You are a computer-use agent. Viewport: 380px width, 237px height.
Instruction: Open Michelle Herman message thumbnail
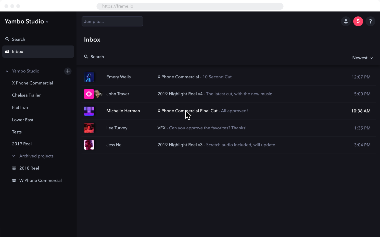point(89,111)
